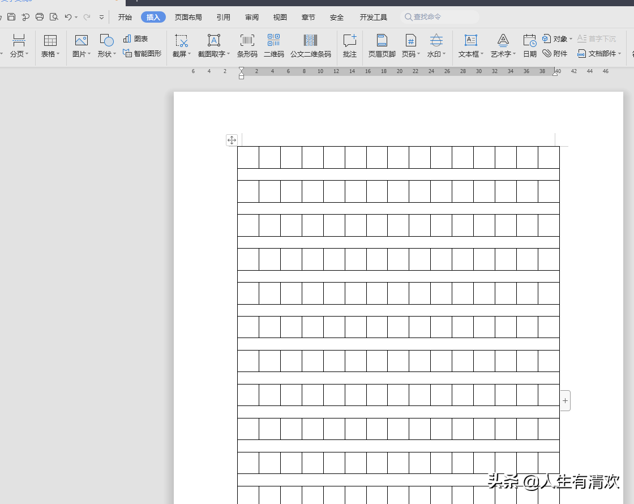This screenshot has height=504, width=634.
Task: Add a comment with 批注
Action: (350, 45)
